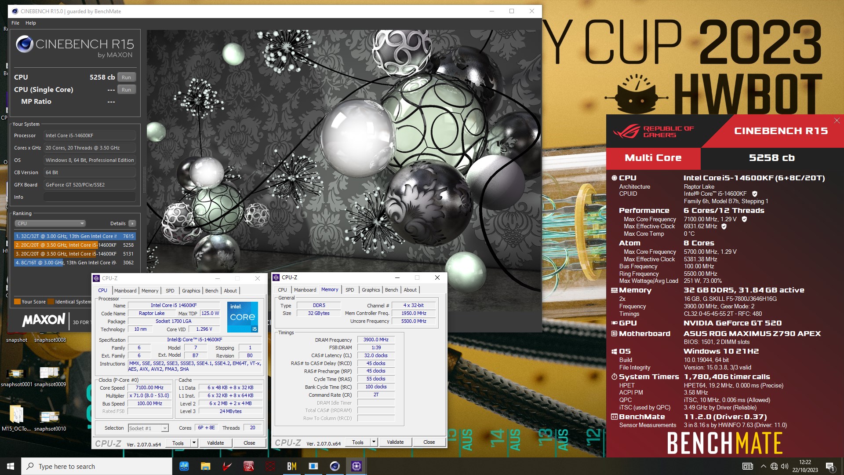The width and height of the screenshot is (844, 475).
Task: Open the Ranking CPU dropdown
Action: 50,223
